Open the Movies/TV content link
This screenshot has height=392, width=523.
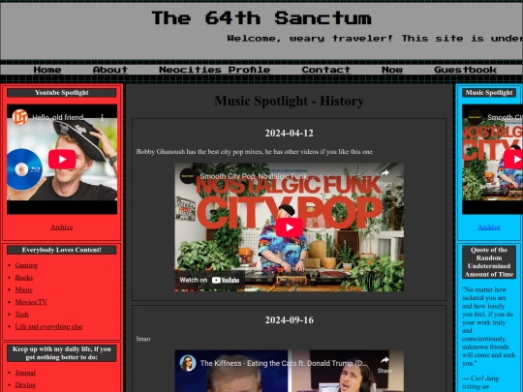pos(31,302)
